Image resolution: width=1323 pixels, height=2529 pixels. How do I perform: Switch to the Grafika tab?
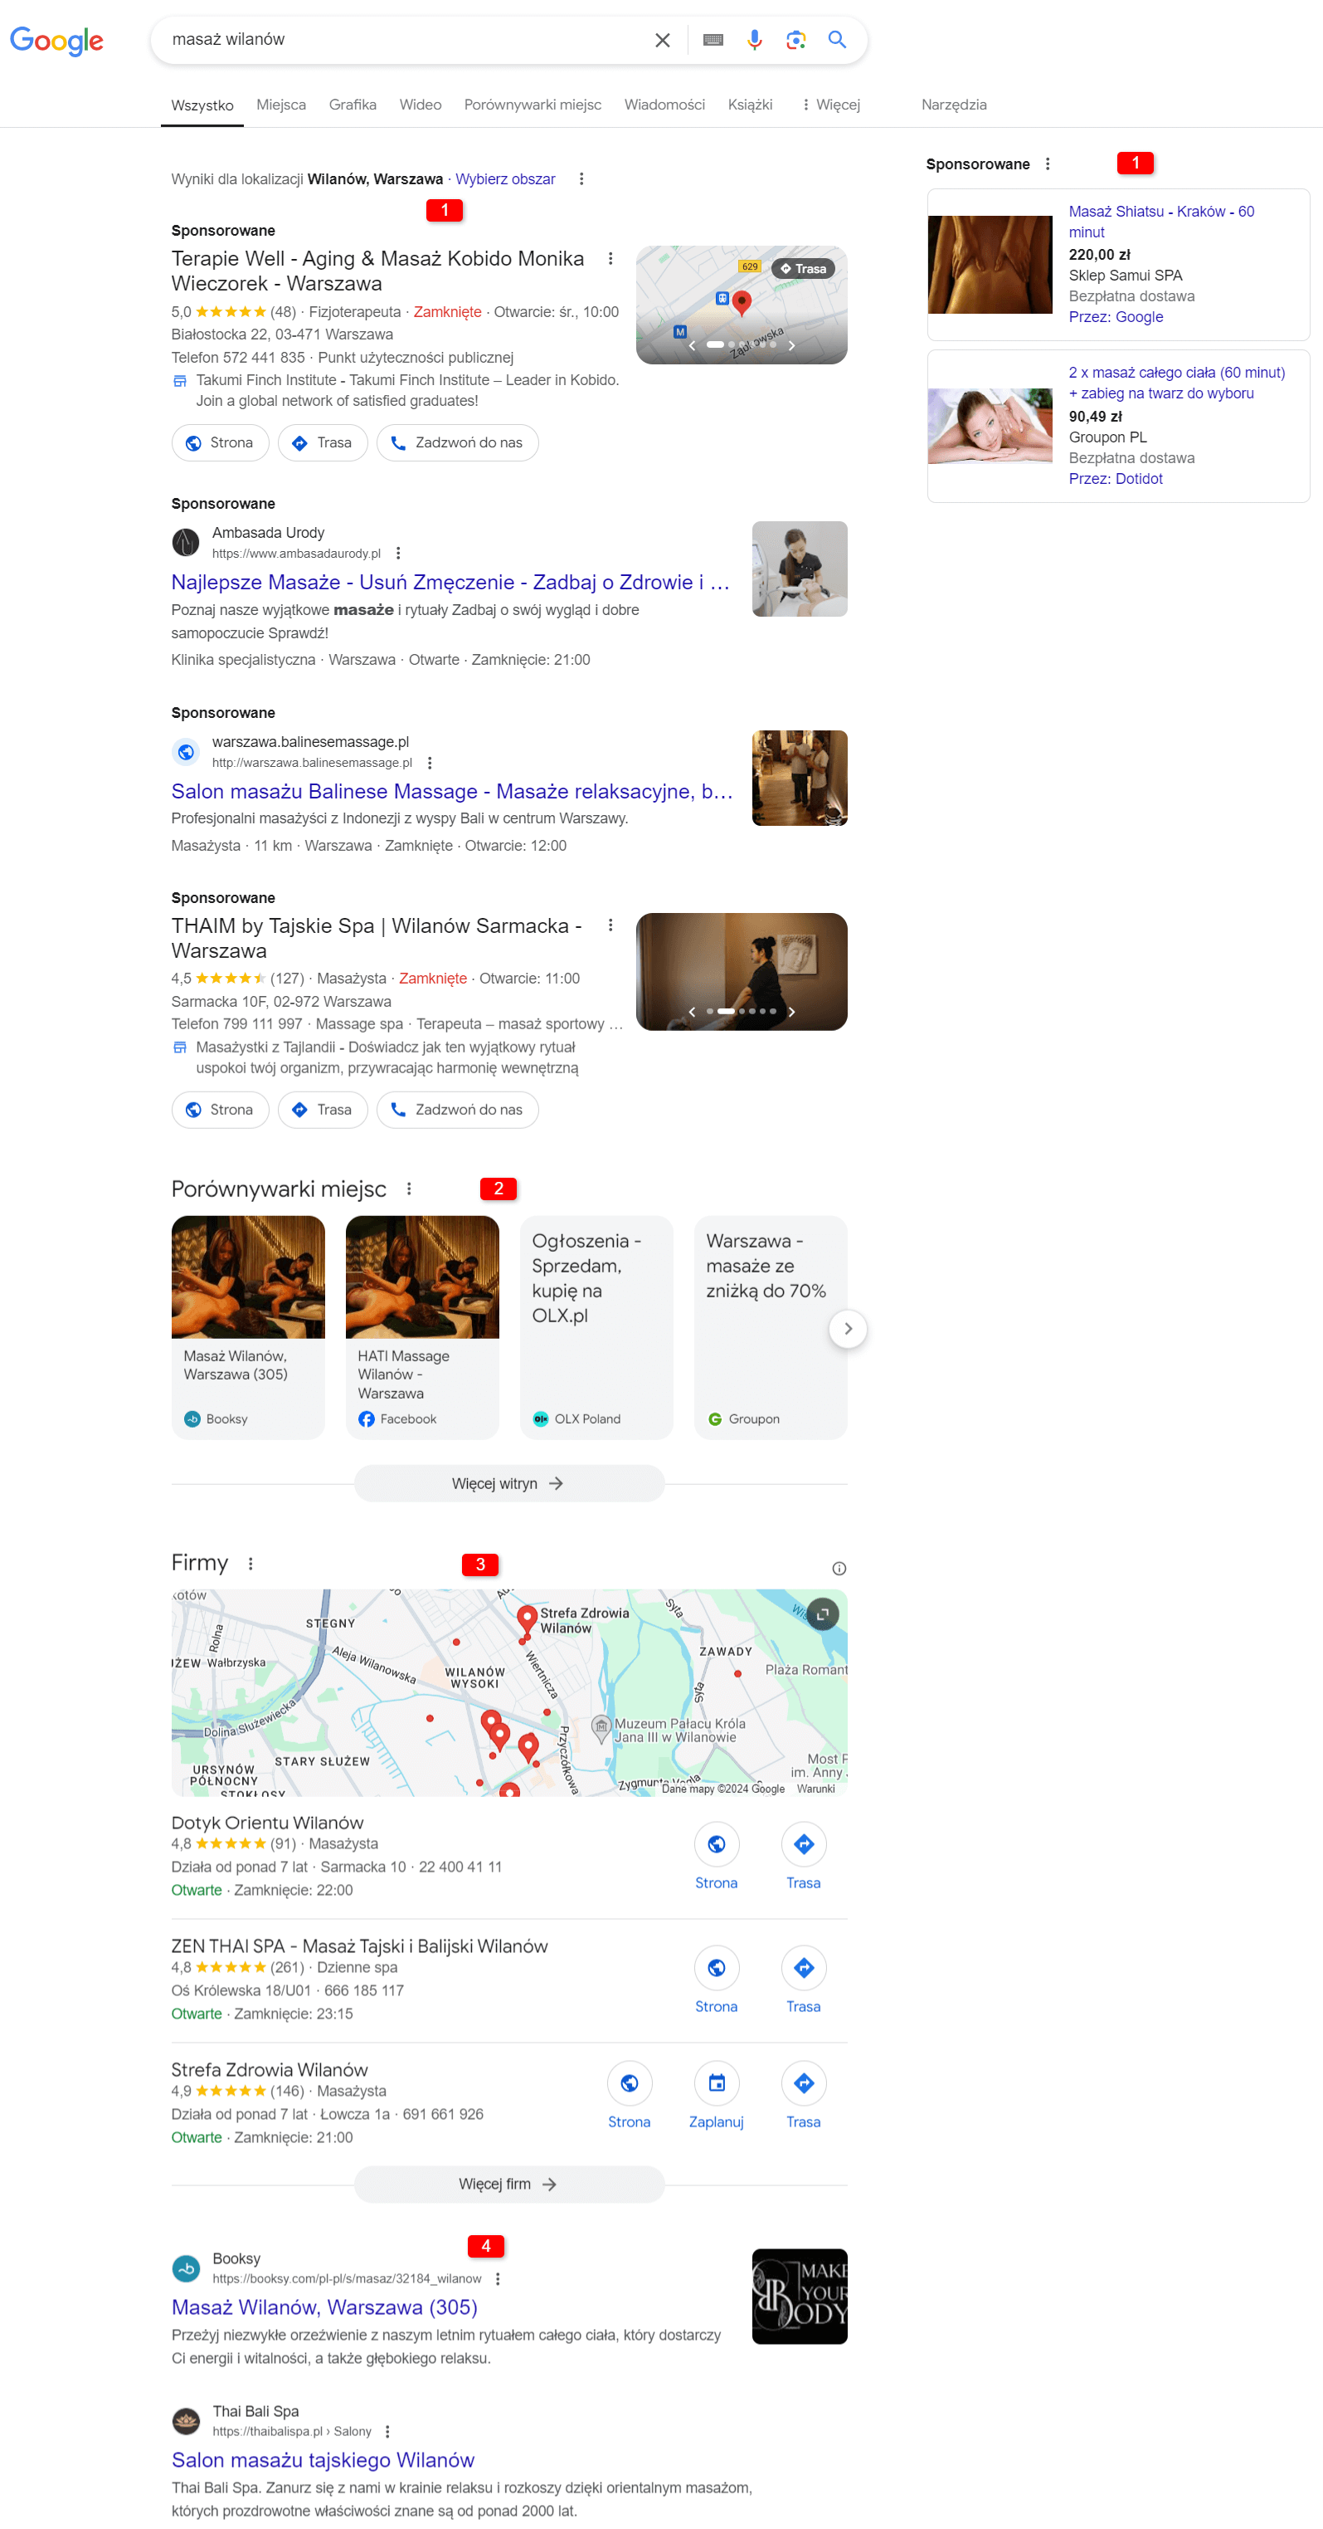point(353,105)
